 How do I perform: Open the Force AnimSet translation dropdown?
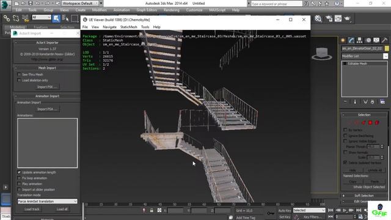(48, 201)
